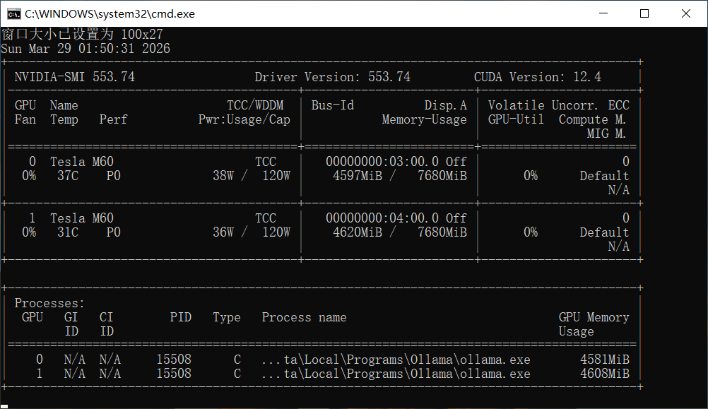Image resolution: width=708 pixels, height=409 pixels.
Task: Click the 4597MiB memory usage value
Action: tap(357, 176)
